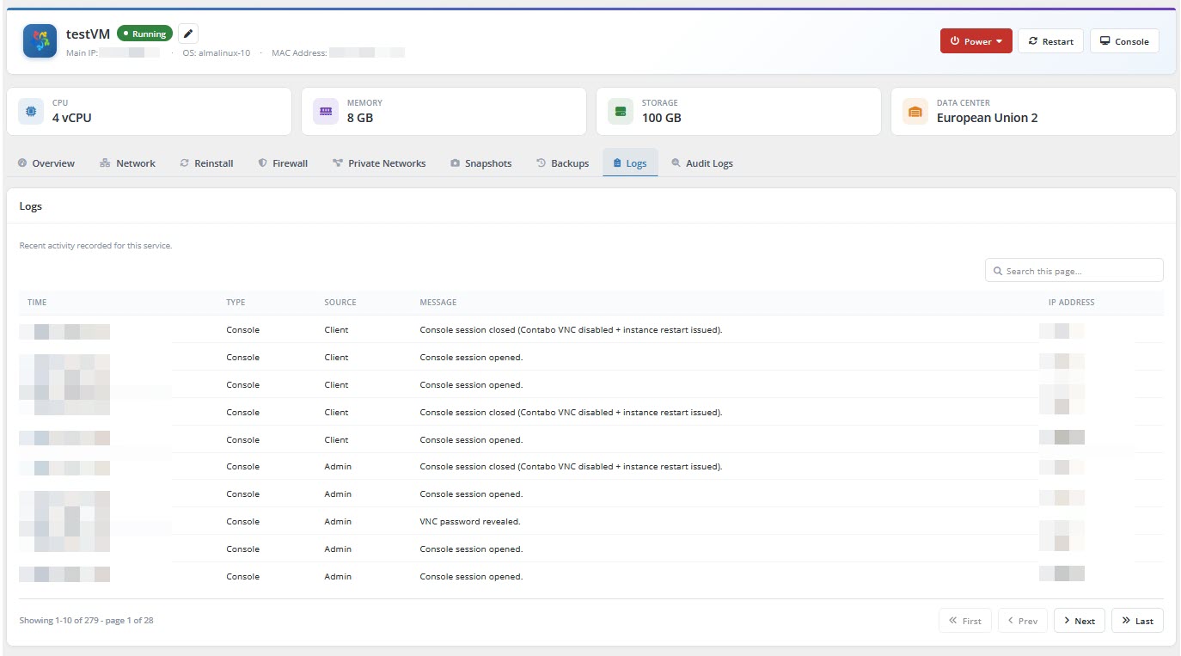Select the Firewall tab
The height and width of the screenshot is (656, 1181).
coord(283,163)
